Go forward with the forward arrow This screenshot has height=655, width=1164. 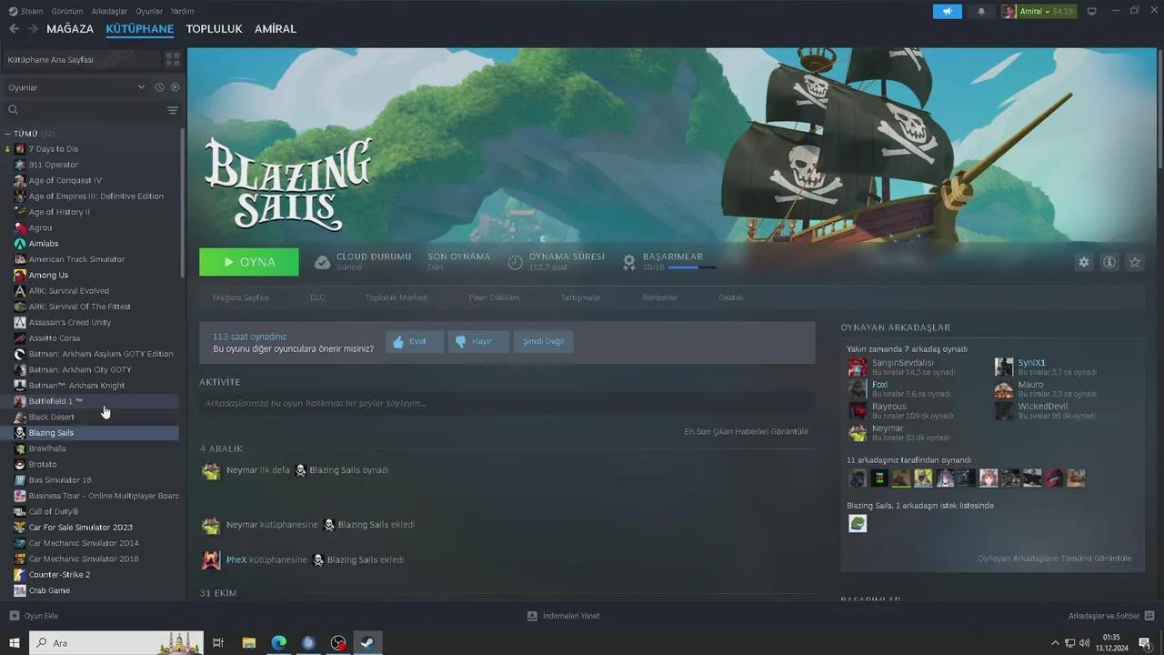[x=33, y=29]
